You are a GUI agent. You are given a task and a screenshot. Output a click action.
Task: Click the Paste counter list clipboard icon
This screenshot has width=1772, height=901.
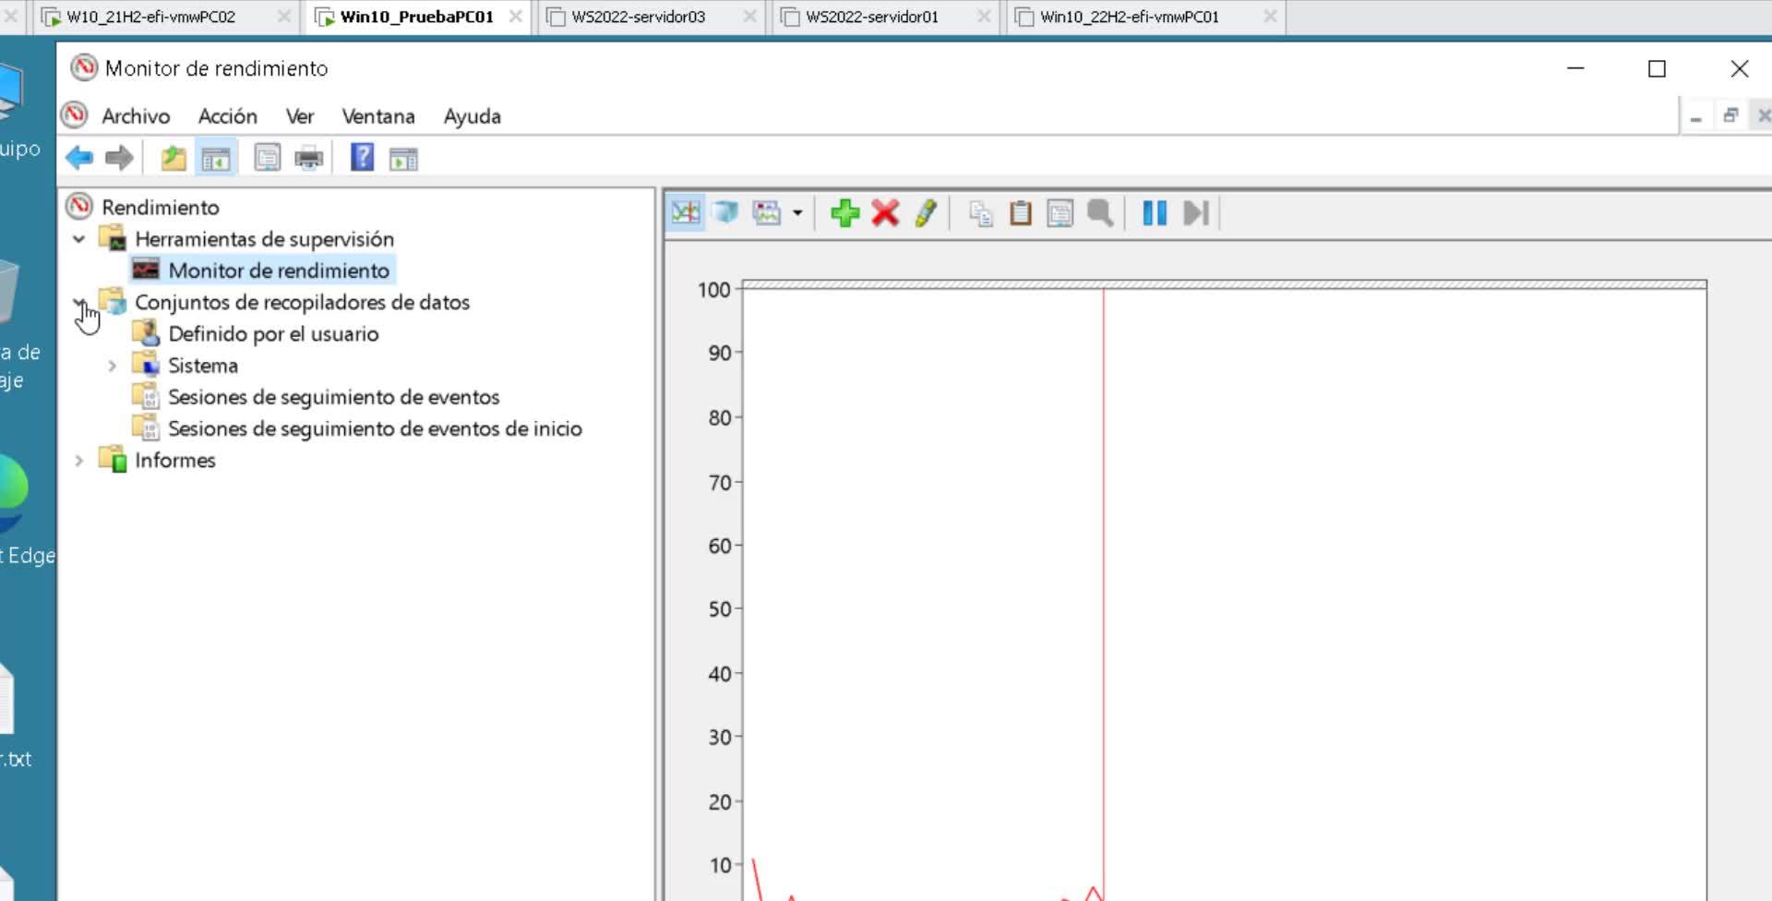tap(1020, 213)
